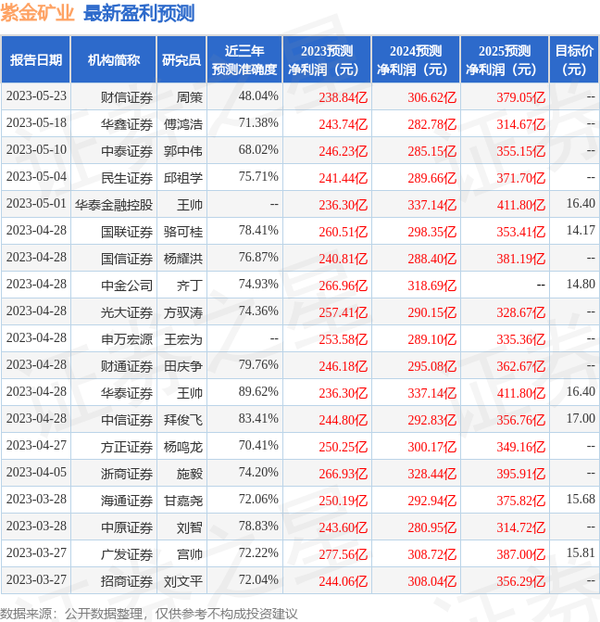600x622 pixels.
Task: Click the 近三年预测准确度 column header
Action: 244,60
